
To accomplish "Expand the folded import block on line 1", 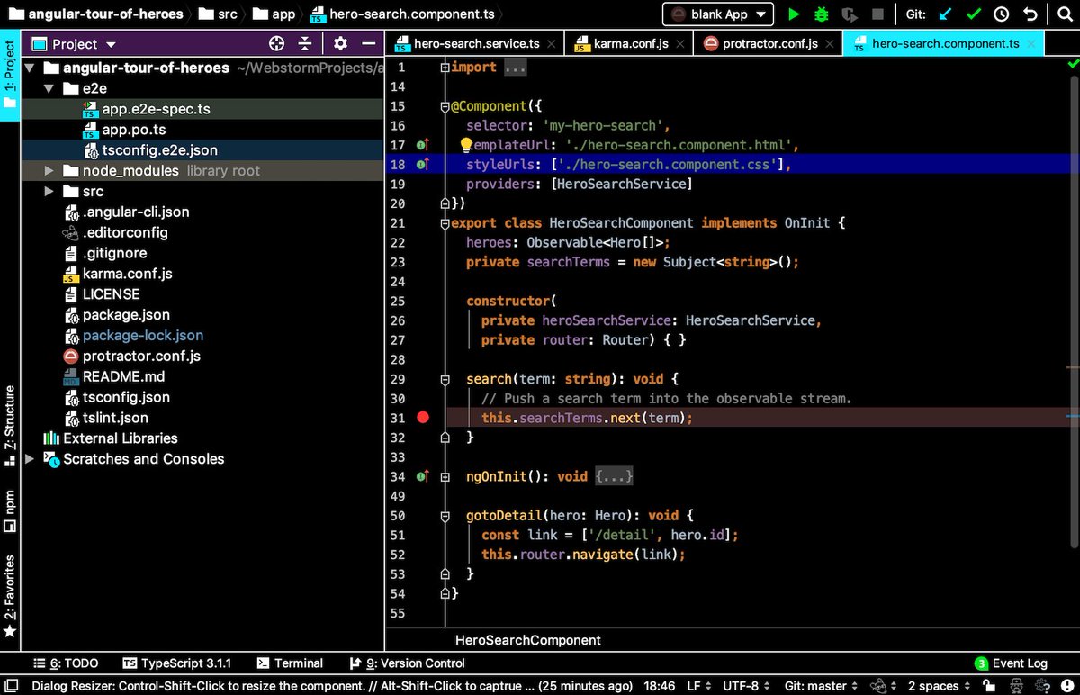I will (445, 68).
